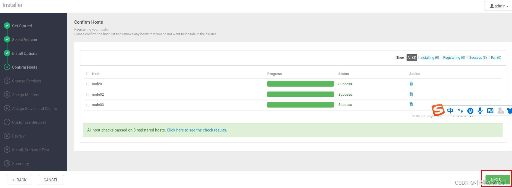The height and width of the screenshot is (188, 512).
Task: Click Customize Services step
Action: [x=29, y=122]
